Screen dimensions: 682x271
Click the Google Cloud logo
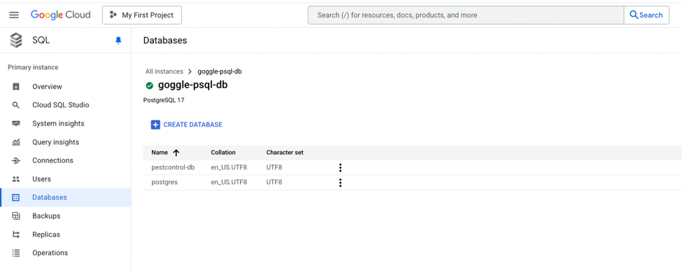60,15
